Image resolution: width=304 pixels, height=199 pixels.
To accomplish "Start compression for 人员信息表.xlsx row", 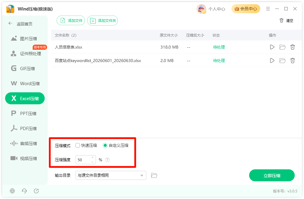I will click(x=272, y=47).
